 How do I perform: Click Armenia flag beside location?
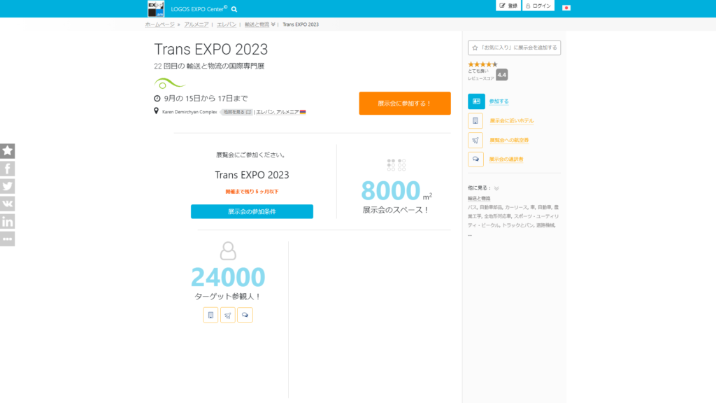coord(303,112)
